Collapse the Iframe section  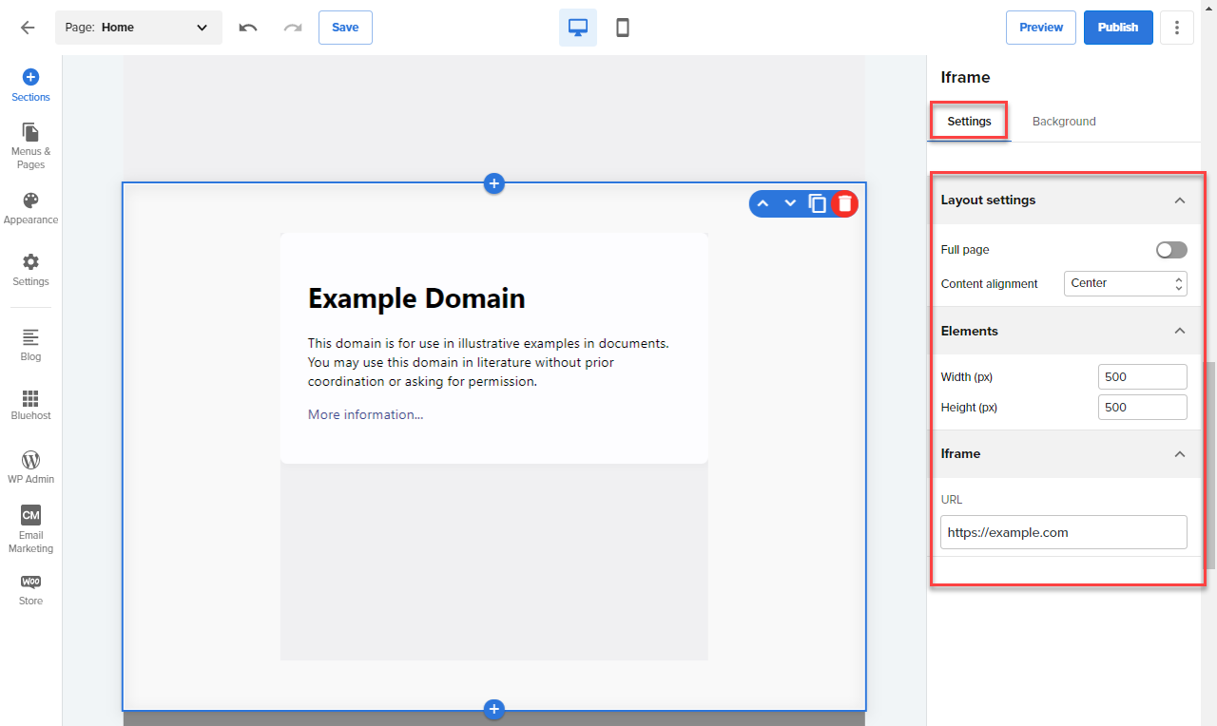(1180, 454)
